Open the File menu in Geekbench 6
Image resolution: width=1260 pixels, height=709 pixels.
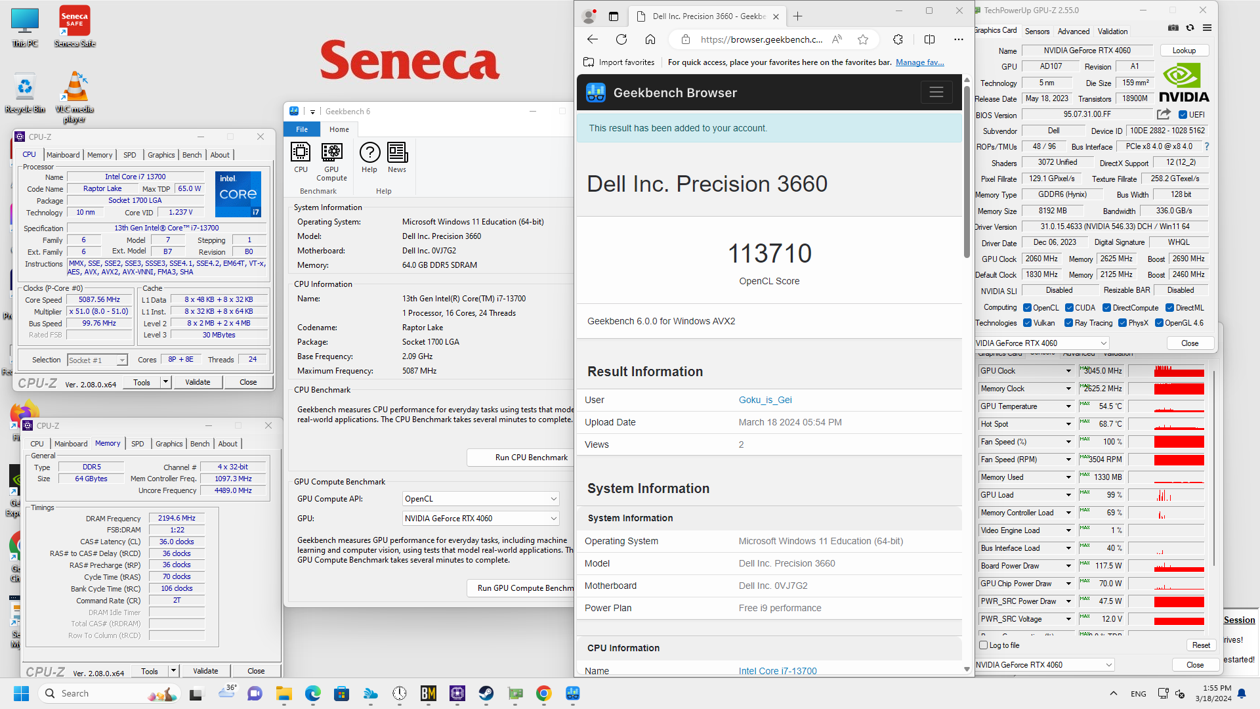pyautogui.click(x=302, y=129)
